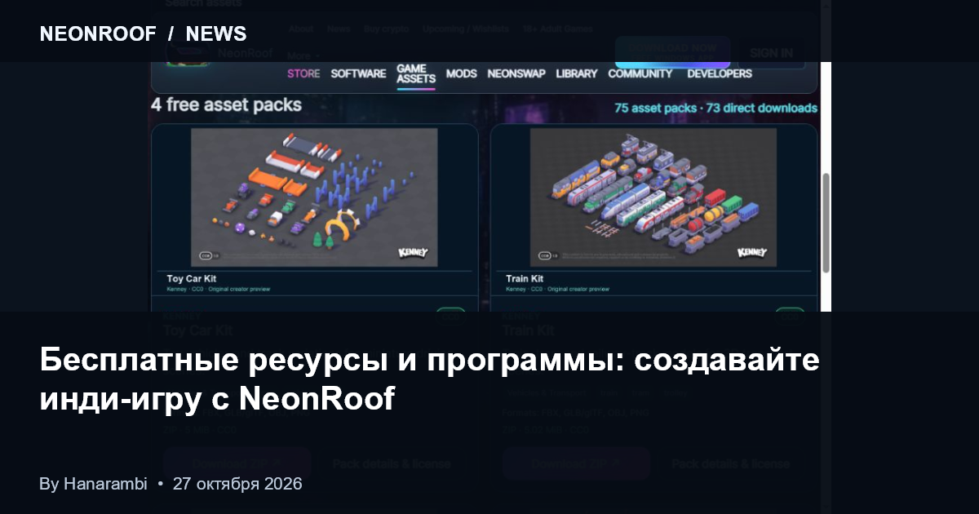979x514 pixels.
Task: Open the DEVELOPERS page
Action: pos(720,73)
